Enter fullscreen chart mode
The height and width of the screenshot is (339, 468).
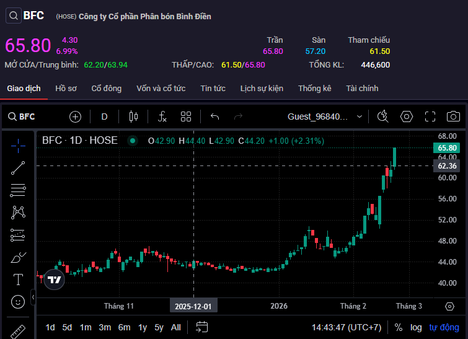click(430, 117)
